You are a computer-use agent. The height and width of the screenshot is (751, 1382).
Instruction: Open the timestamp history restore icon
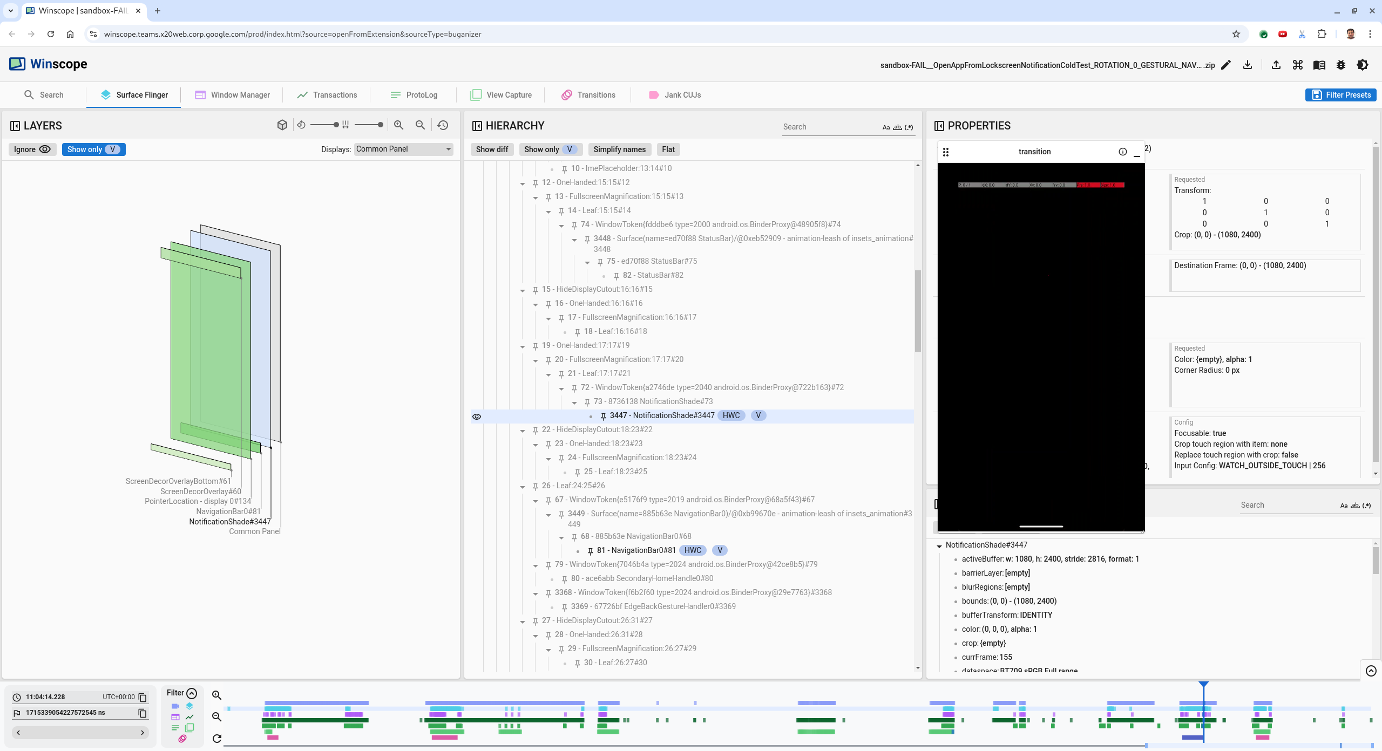[x=442, y=125]
